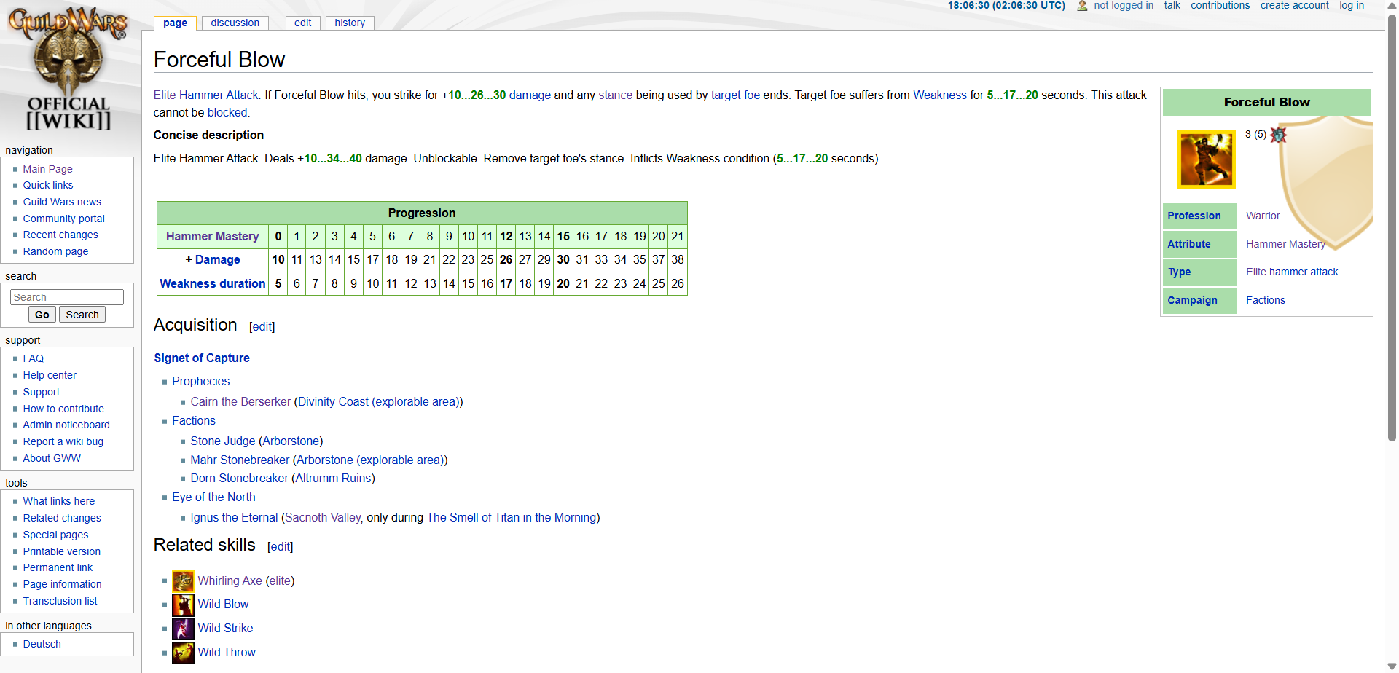Open the edit tab

(x=302, y=23)
